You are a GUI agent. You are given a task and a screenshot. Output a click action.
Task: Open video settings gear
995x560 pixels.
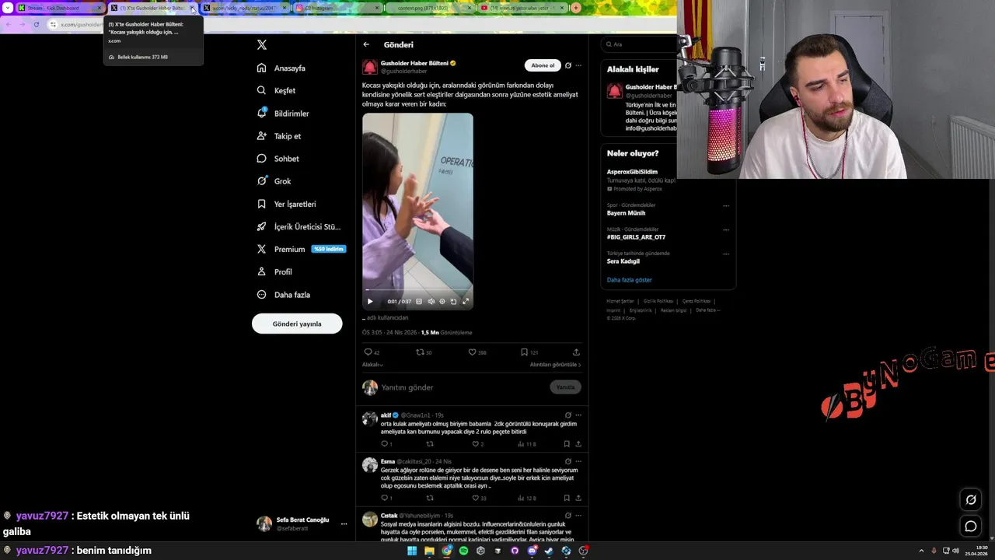point(442,301)
